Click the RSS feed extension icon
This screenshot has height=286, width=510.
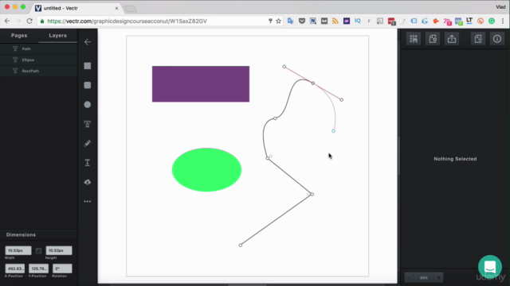coord(335,21)
